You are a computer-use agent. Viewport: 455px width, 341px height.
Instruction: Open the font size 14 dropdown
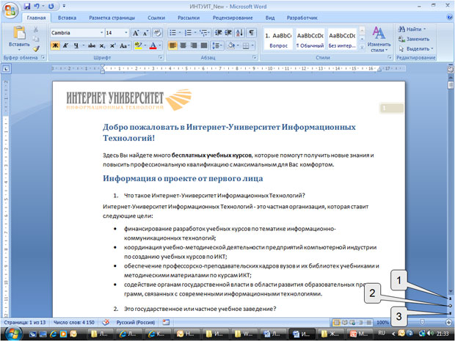pos(126,33)
